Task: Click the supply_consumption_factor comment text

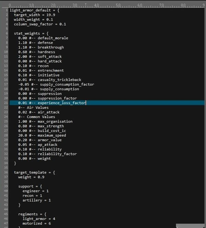Action: click(67, 84)
